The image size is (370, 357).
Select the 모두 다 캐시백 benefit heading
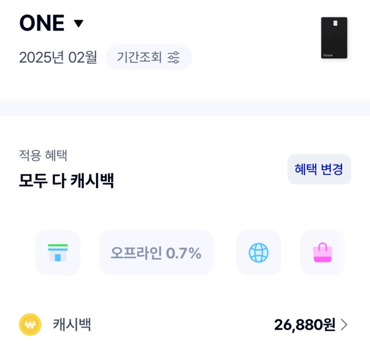(66, 180)
